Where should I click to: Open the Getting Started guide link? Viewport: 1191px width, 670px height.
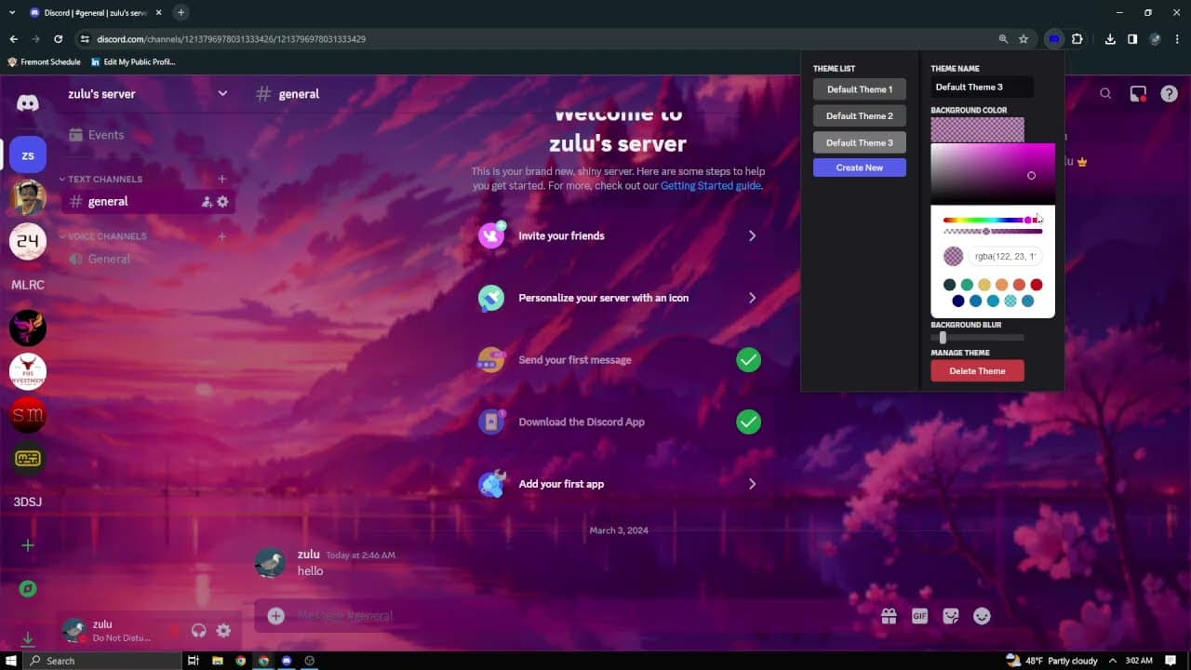(711, 186)
